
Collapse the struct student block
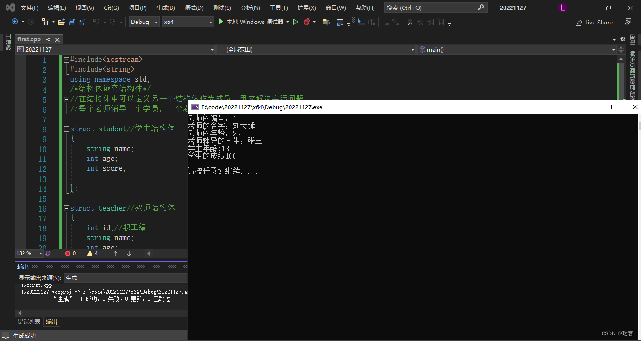[67, 129]
